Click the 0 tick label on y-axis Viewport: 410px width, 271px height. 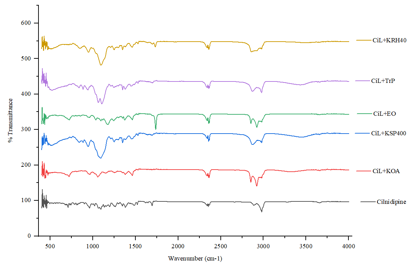pyautogui.click(x=30, y=236)
